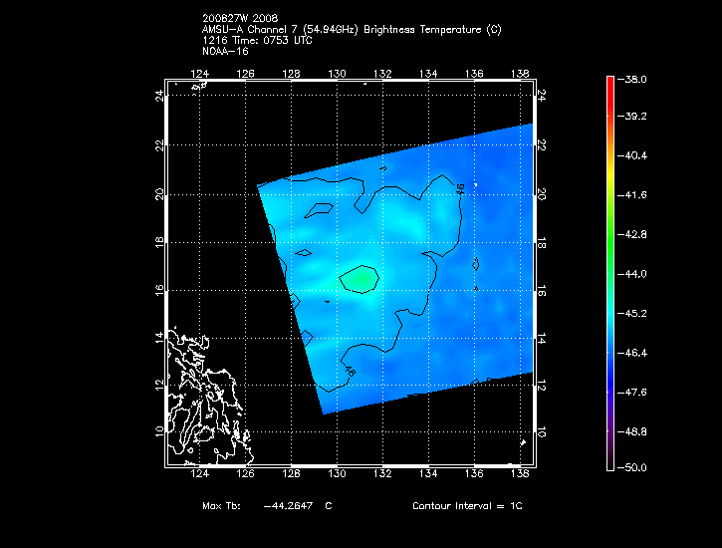Click the 46 contour label on map
This screenshot has height=548, width=722.
click(x=461, y=189)
